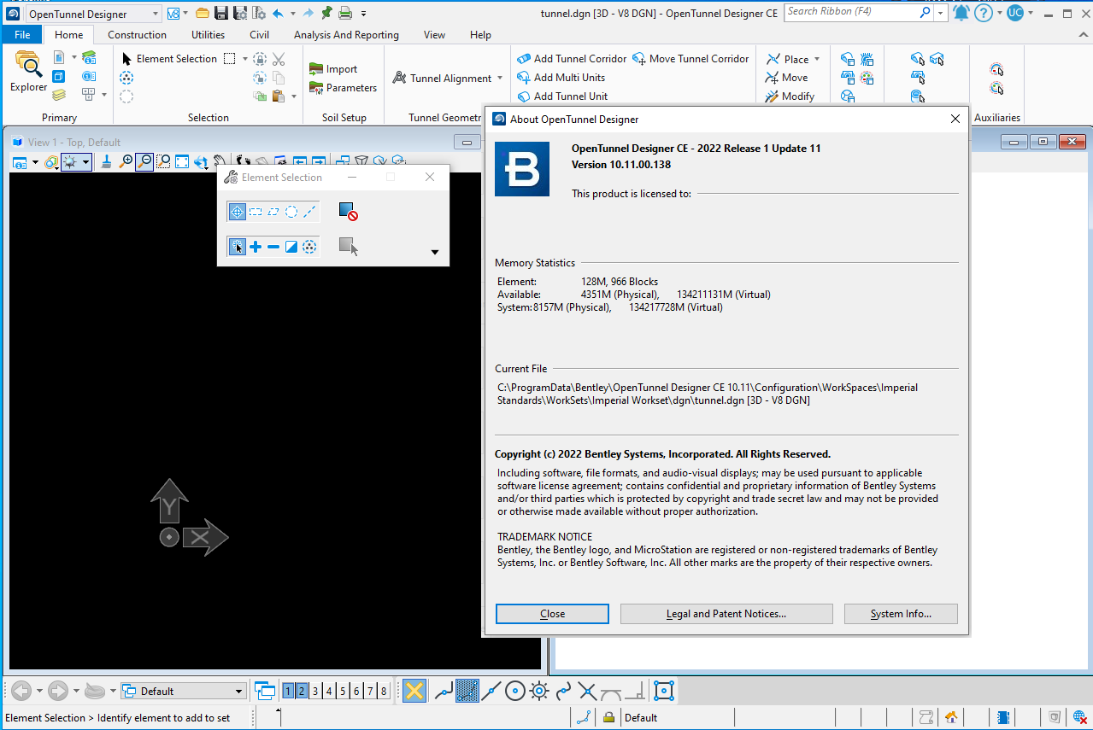
Task: Switch to the Construction ribbon tab
Action: coord(137,35)
